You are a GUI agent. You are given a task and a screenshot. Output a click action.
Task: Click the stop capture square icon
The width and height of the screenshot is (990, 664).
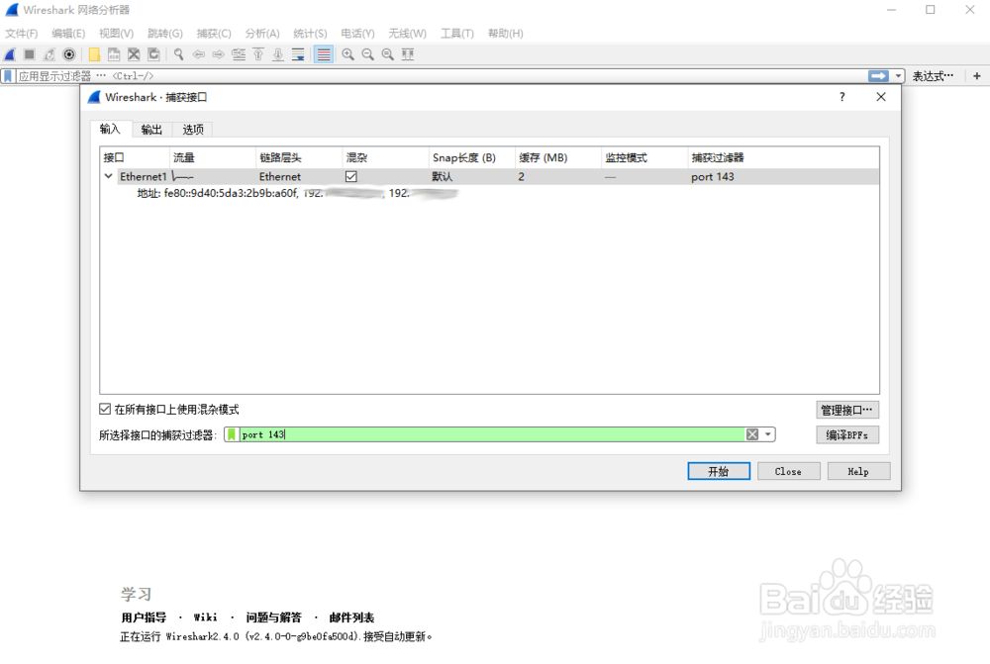click(29, 54)
